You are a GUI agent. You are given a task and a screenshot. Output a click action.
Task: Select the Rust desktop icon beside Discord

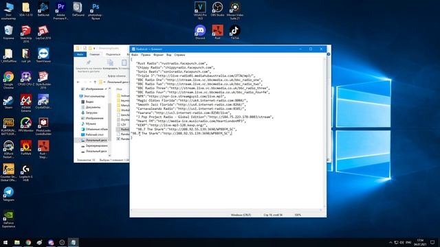pyautogui.click(x=217, y=32)
